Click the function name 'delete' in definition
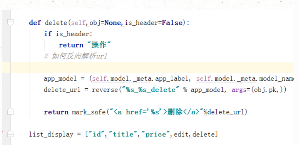Viewport: 298px width, 145px height. [x=56, y=23]
